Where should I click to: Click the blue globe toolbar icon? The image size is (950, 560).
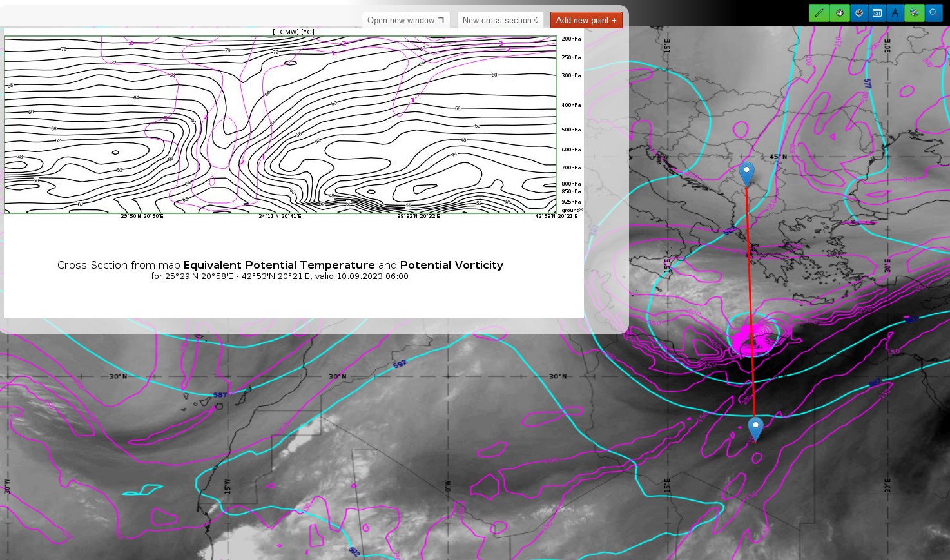pos(858,13)
